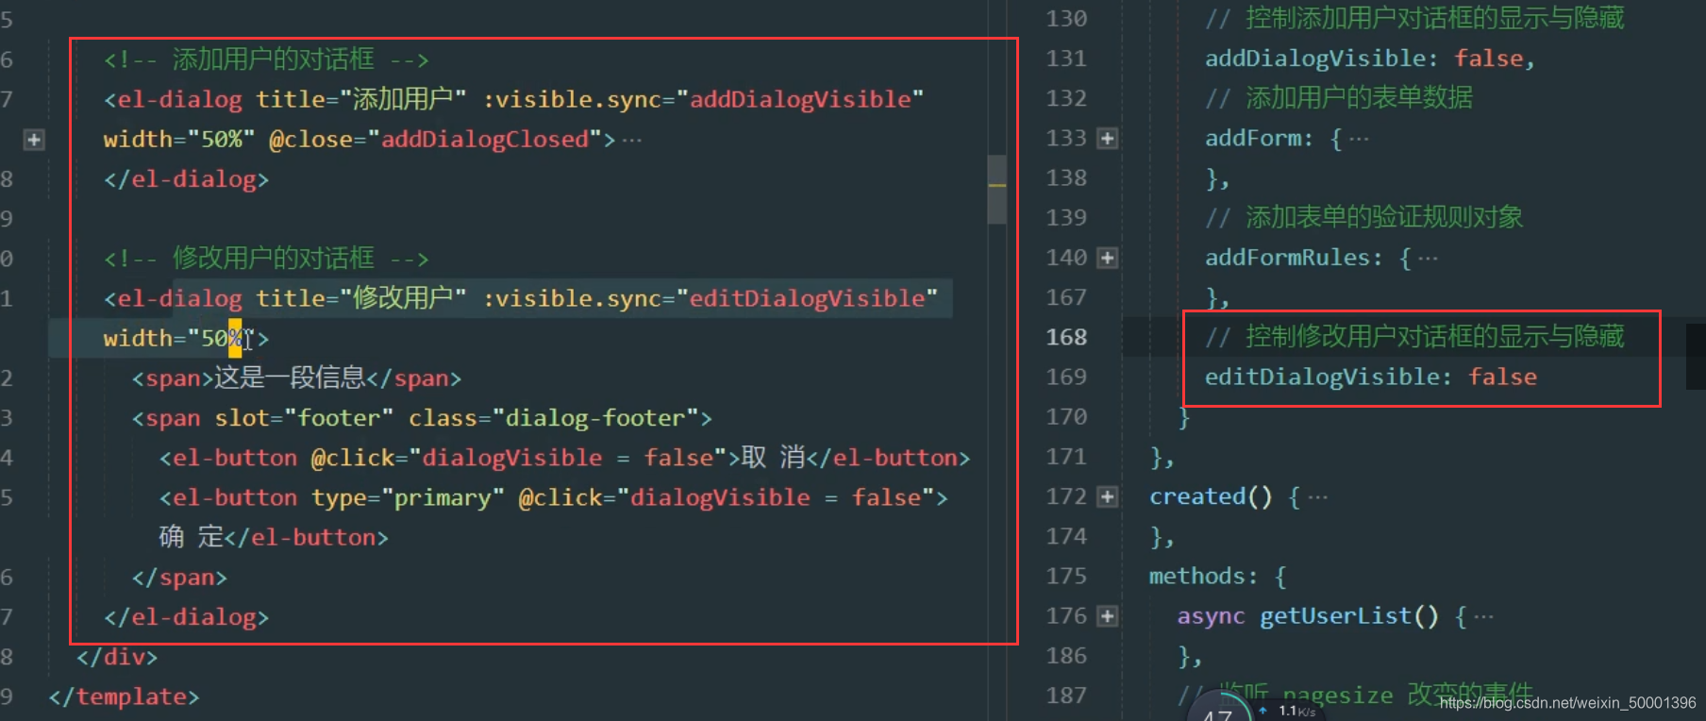Click the "修改用户的对话框" HTML comment
Viewport: 1706px width, 721px height.
[x=266, y=259]
